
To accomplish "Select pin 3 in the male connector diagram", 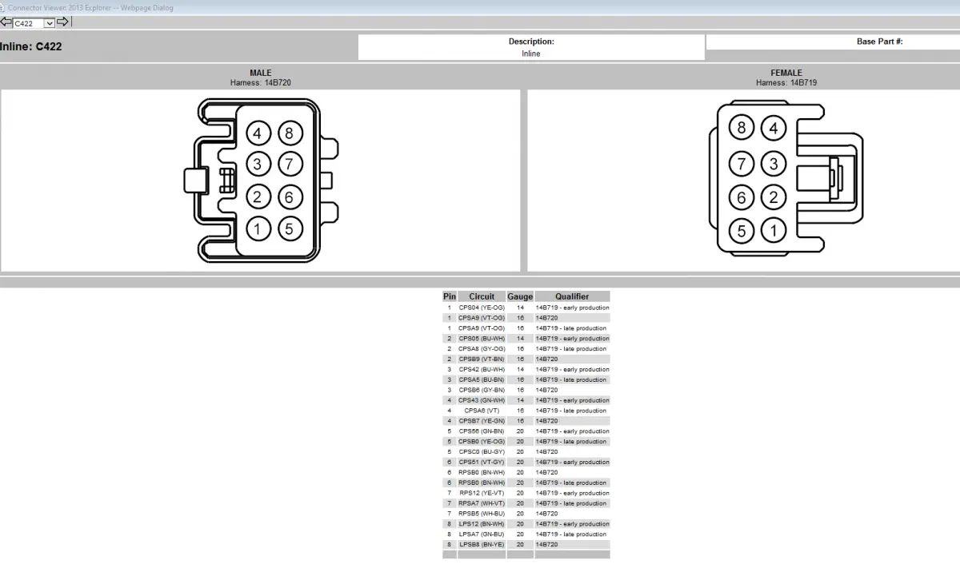I will (x=258, y=165).
